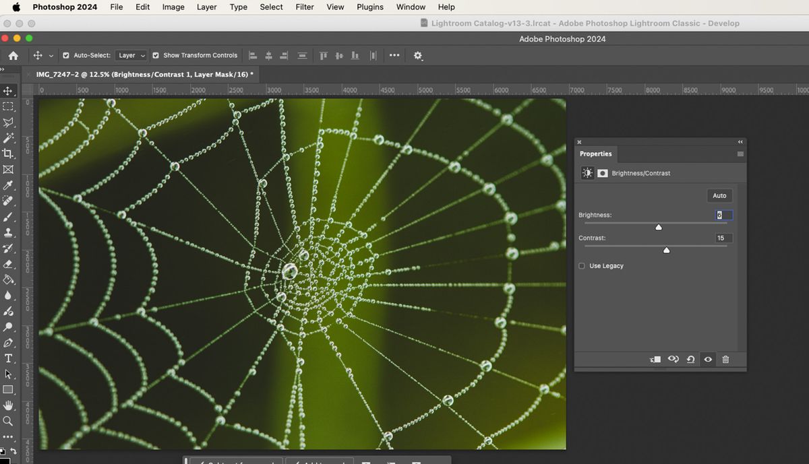Pick the Eyedropper tool
Image resolution: width=809 pixels, height=464 pixels.
(9, 187)
